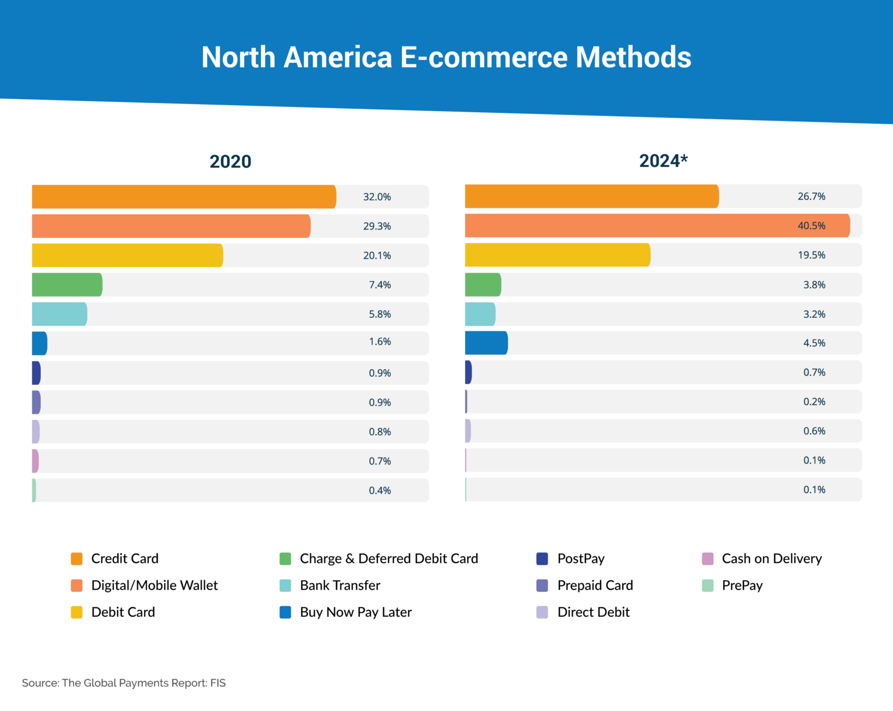Select the Charge & Deferred Debit Card swatch
This screenshot has height=711, width=893.
pyautogui.click(x=285, y=559)
